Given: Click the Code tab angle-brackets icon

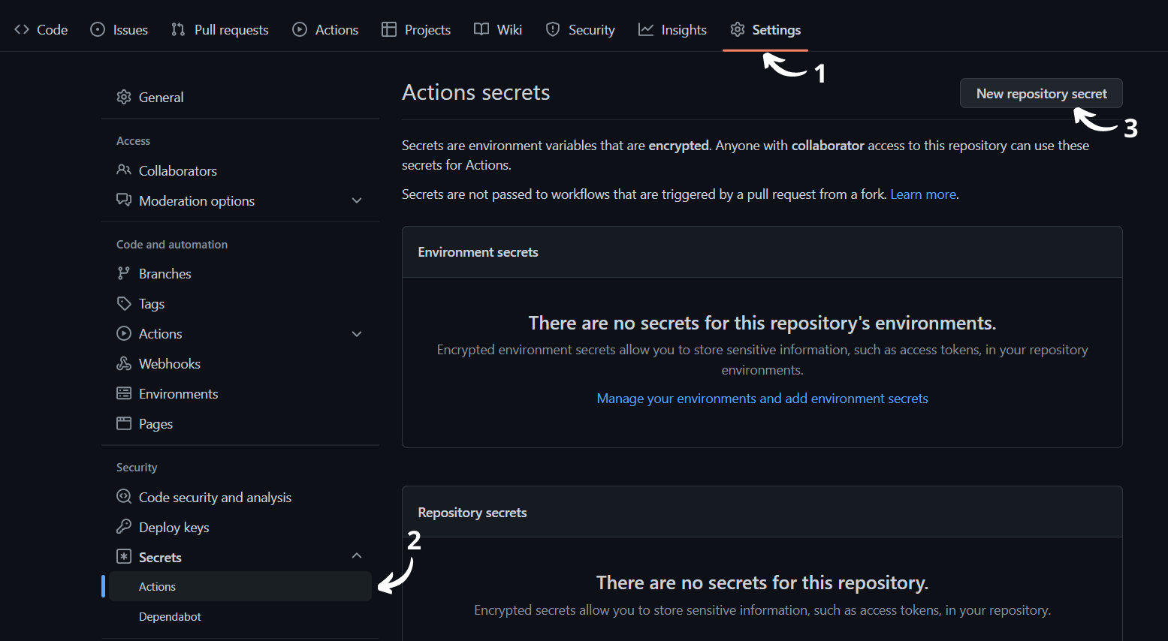Looking at the screenshot, I should pos(22,29).
